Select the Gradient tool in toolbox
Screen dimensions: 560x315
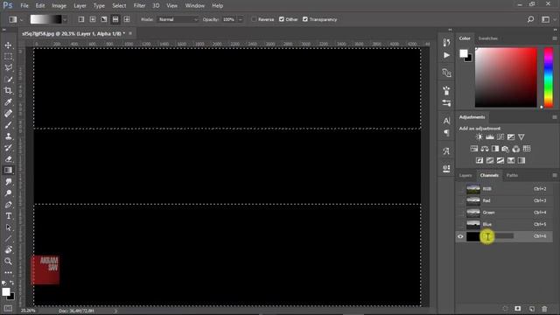point(8,171)
